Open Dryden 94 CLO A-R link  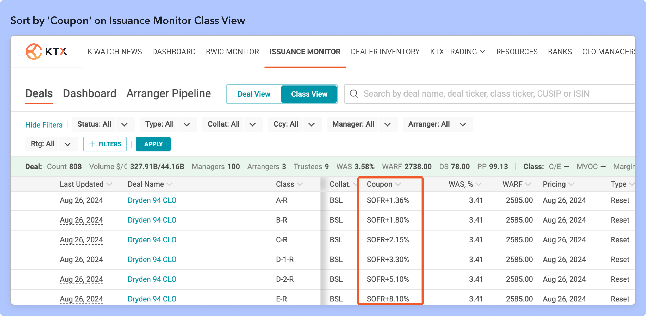coord(152,200)
